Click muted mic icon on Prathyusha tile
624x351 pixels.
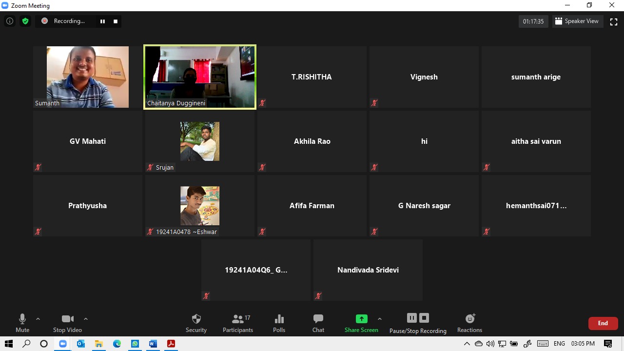click(x=38, y=232)
